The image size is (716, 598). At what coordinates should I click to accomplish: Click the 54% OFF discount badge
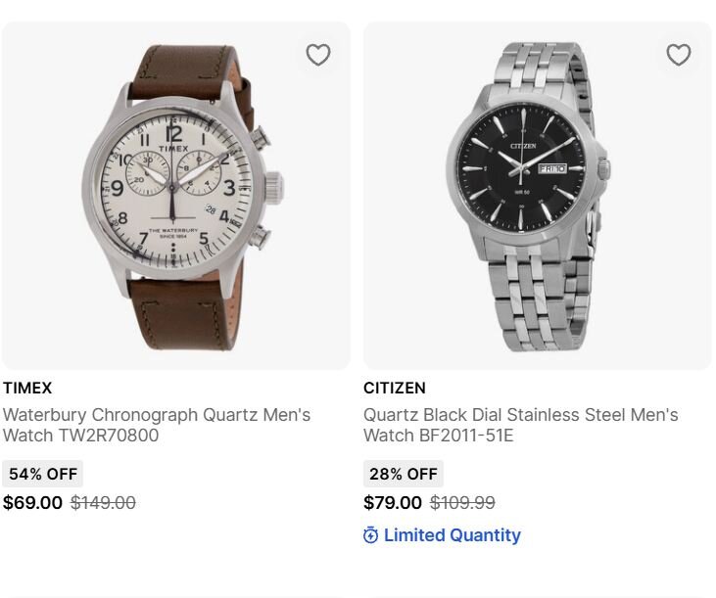click(x=43, y=474)
